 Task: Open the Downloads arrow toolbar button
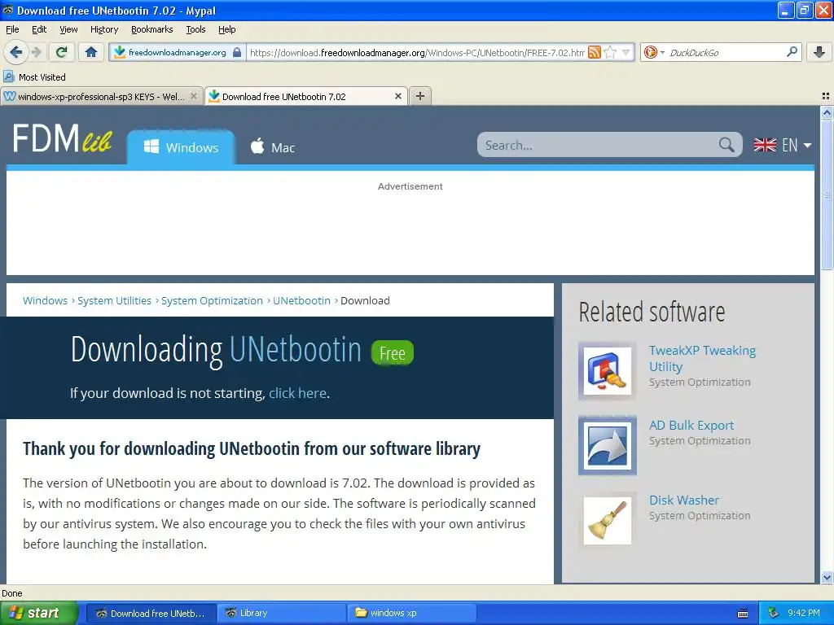[x=819, y=52]
